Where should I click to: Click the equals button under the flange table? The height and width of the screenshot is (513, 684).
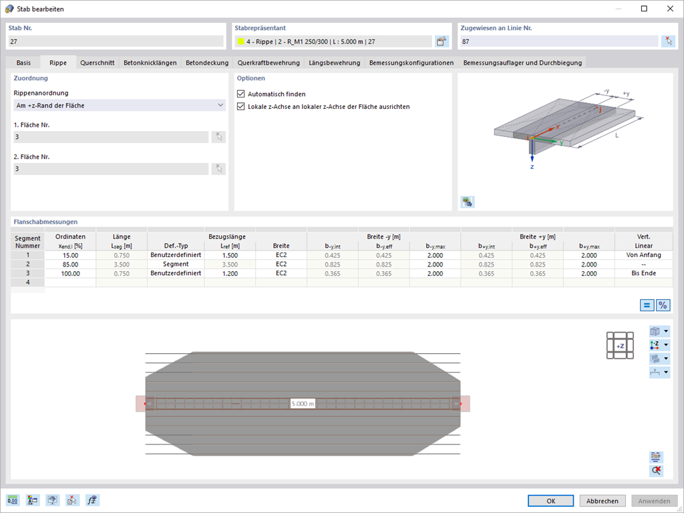click(647, 305)
